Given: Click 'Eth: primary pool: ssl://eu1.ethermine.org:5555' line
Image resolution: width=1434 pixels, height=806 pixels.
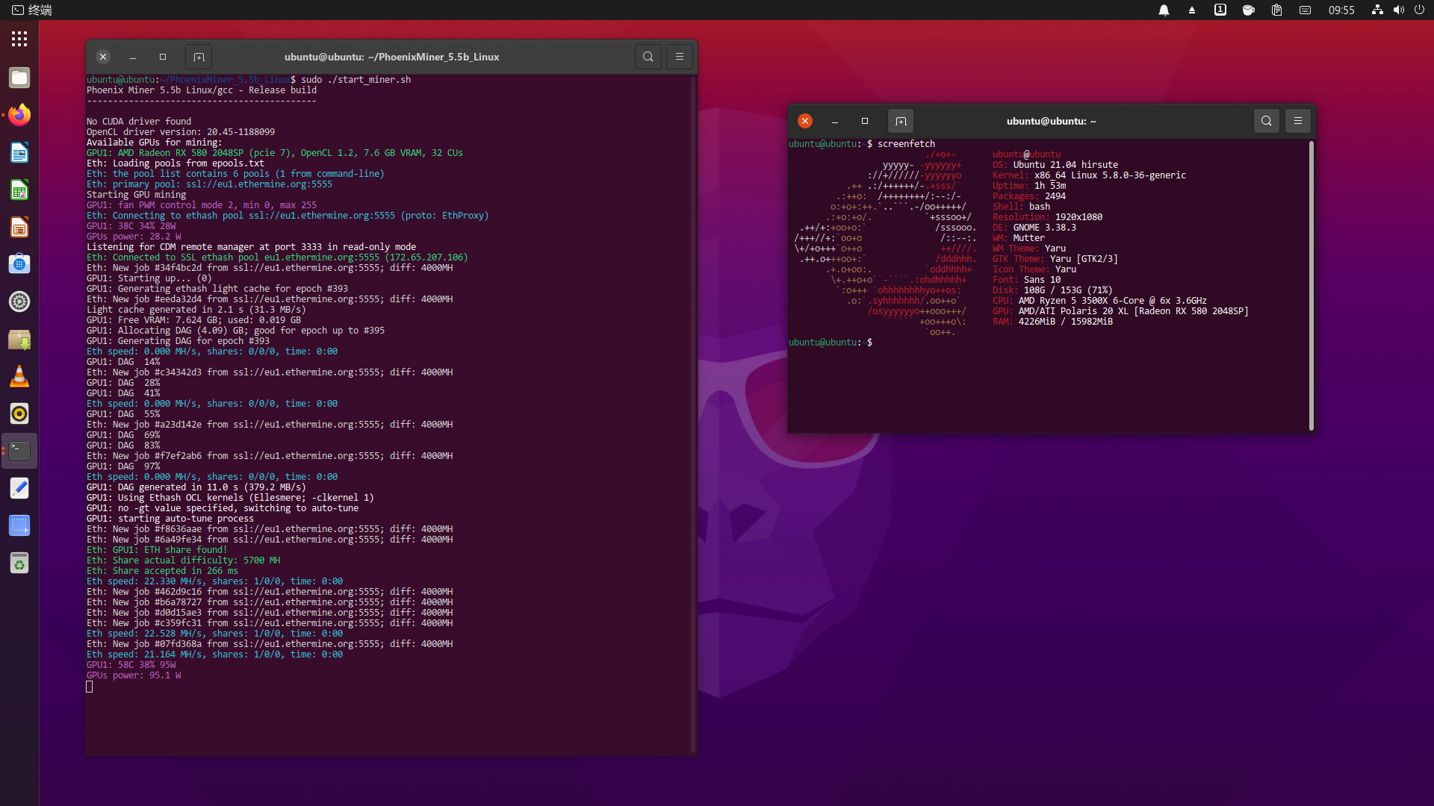Looking at the screenshot, I should (209, 184).
